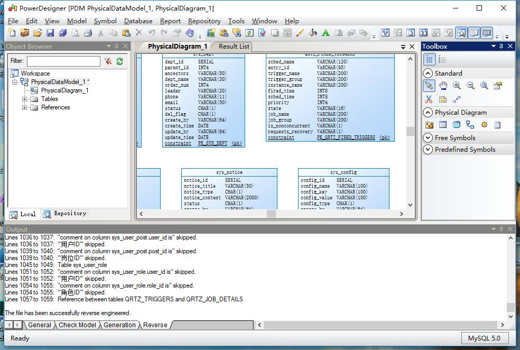The height and width of the screenshot is (350, 520).
Task: Select the Link/Traceability tool in Toolbox
Action: (457, 99)
